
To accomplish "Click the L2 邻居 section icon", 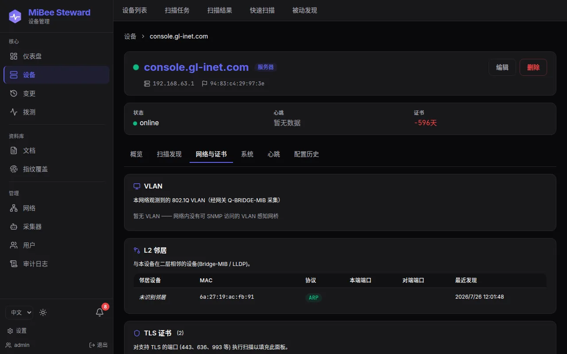I will (x=137, y=250).
